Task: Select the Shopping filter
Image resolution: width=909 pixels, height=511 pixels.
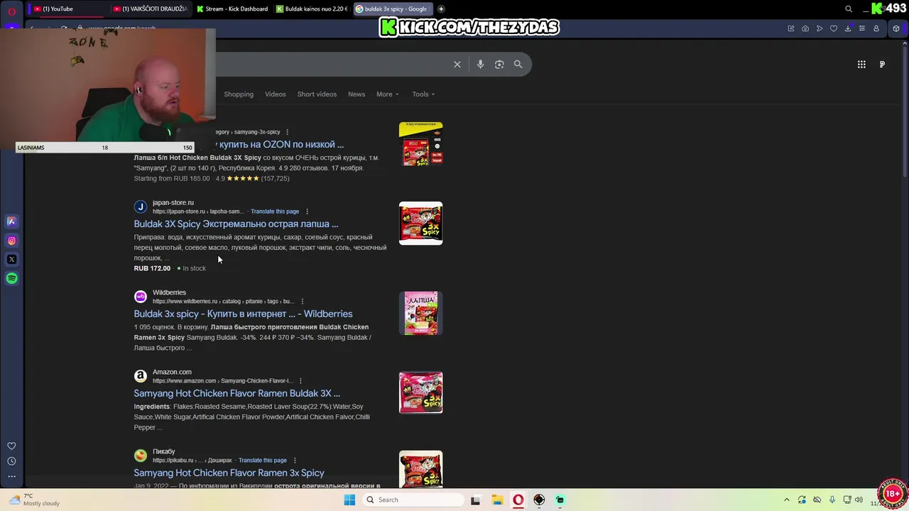Action: (239, 94)
